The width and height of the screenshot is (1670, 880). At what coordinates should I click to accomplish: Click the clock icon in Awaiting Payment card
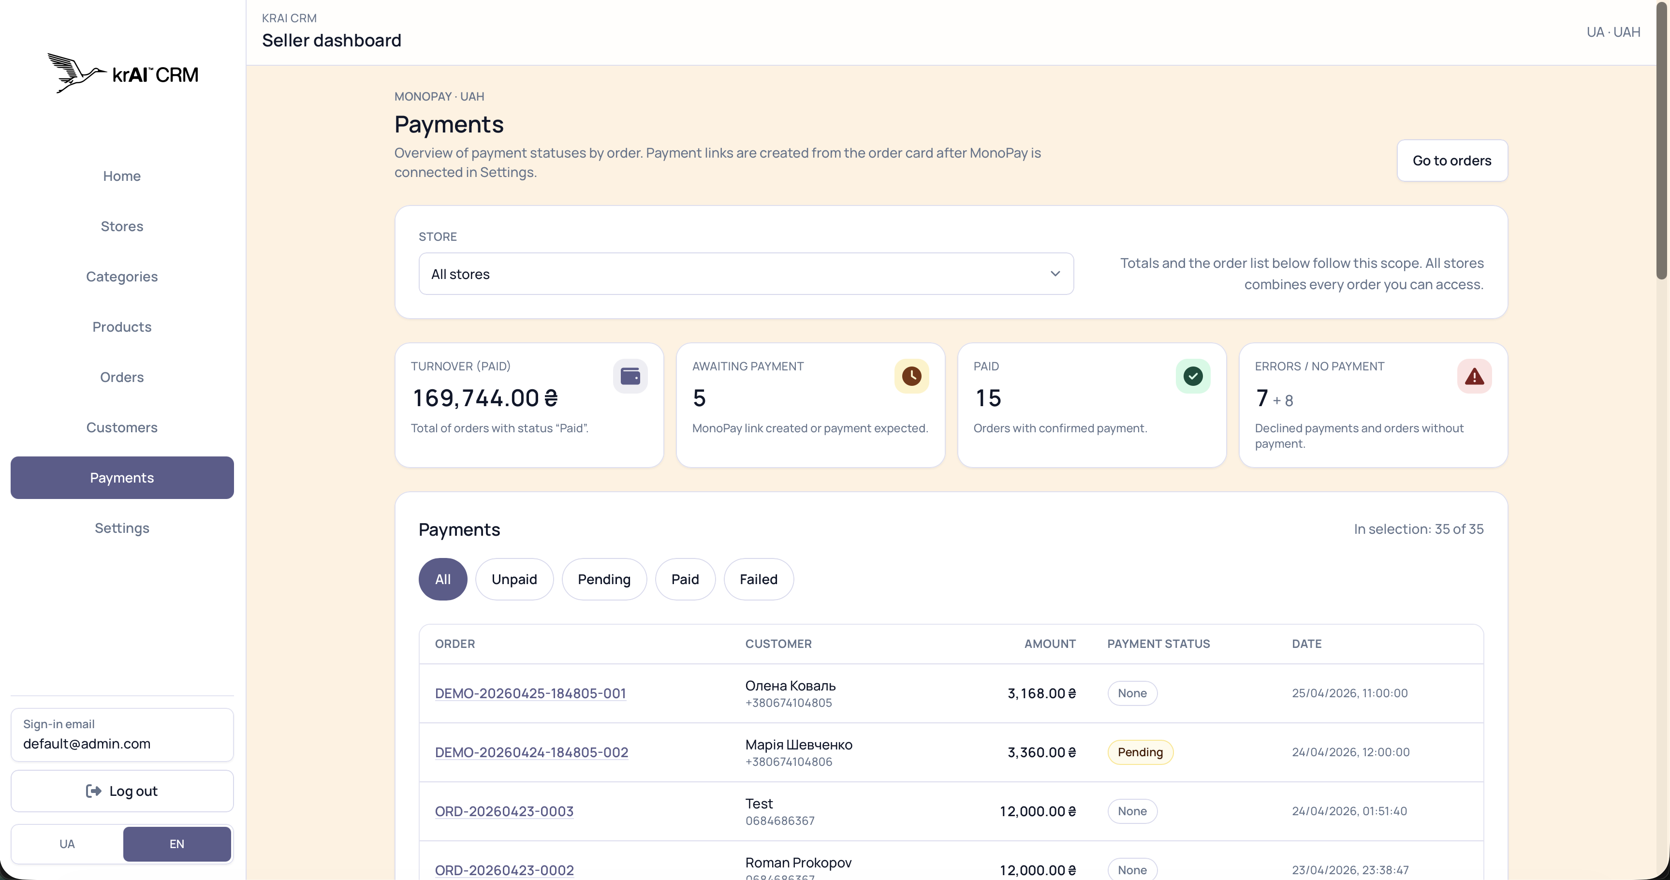pos(911,376)
